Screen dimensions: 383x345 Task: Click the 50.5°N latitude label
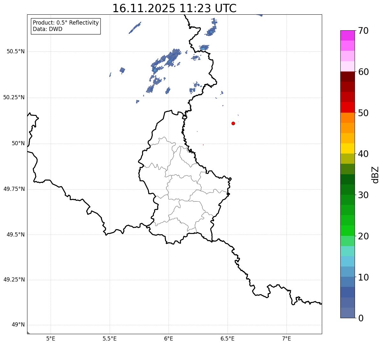coord(16,51)
